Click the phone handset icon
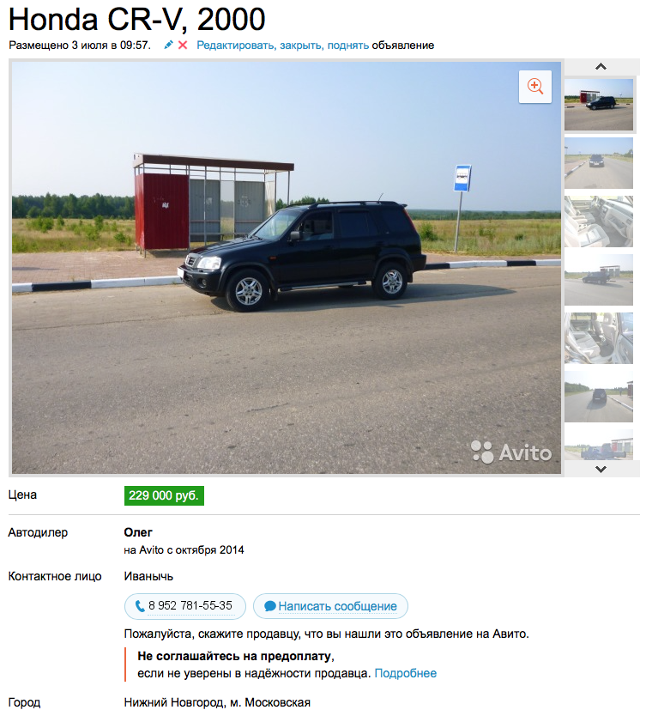Image resolution: width=646 pixels, height=716 pixels. pyautogui.click(x=140, y=606)
